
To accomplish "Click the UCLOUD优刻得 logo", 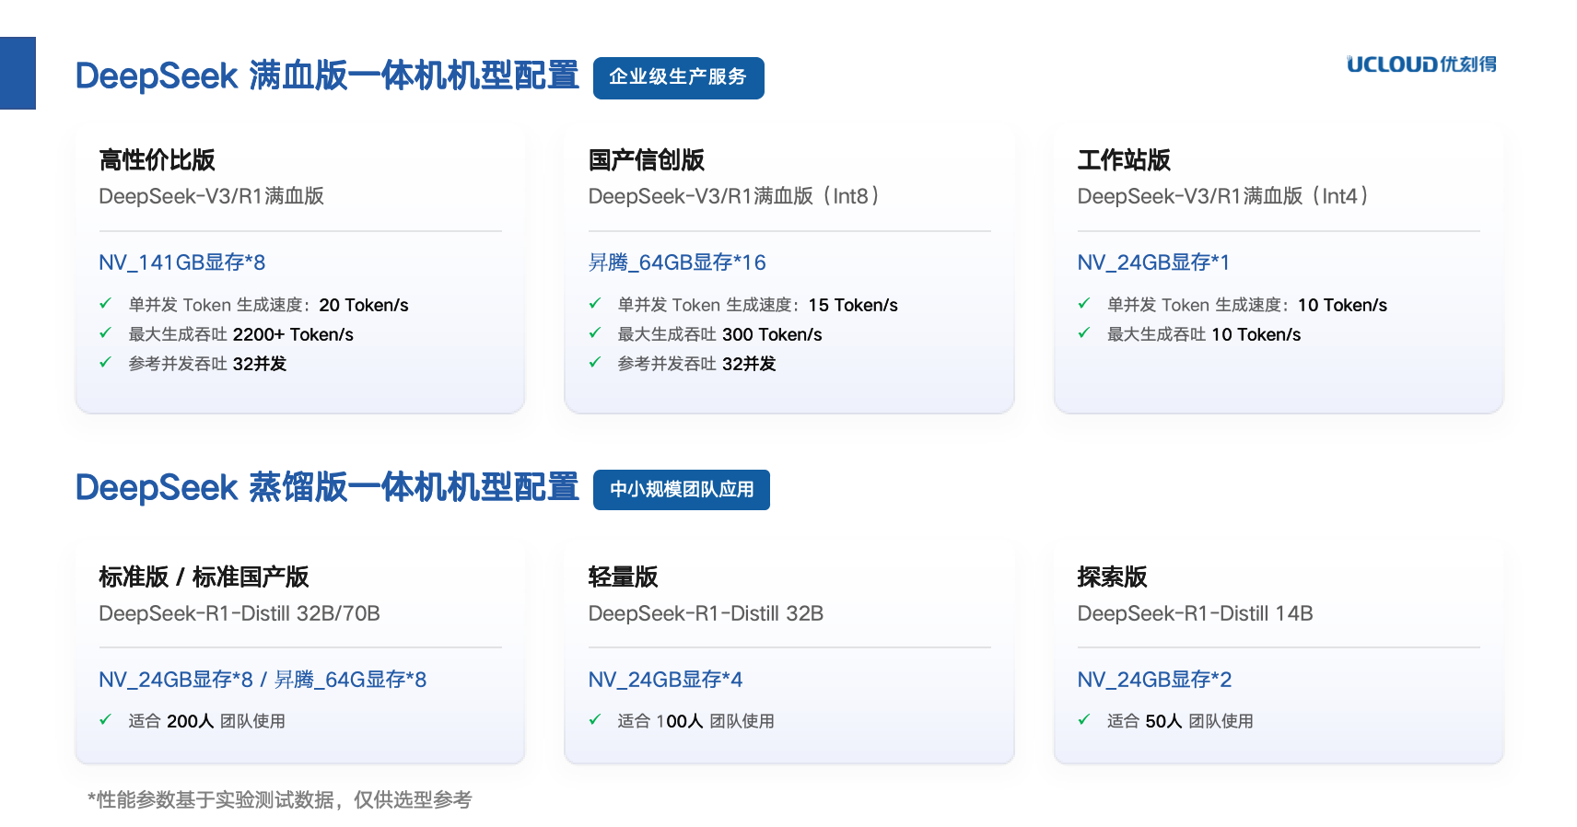I will point(1420,64).
